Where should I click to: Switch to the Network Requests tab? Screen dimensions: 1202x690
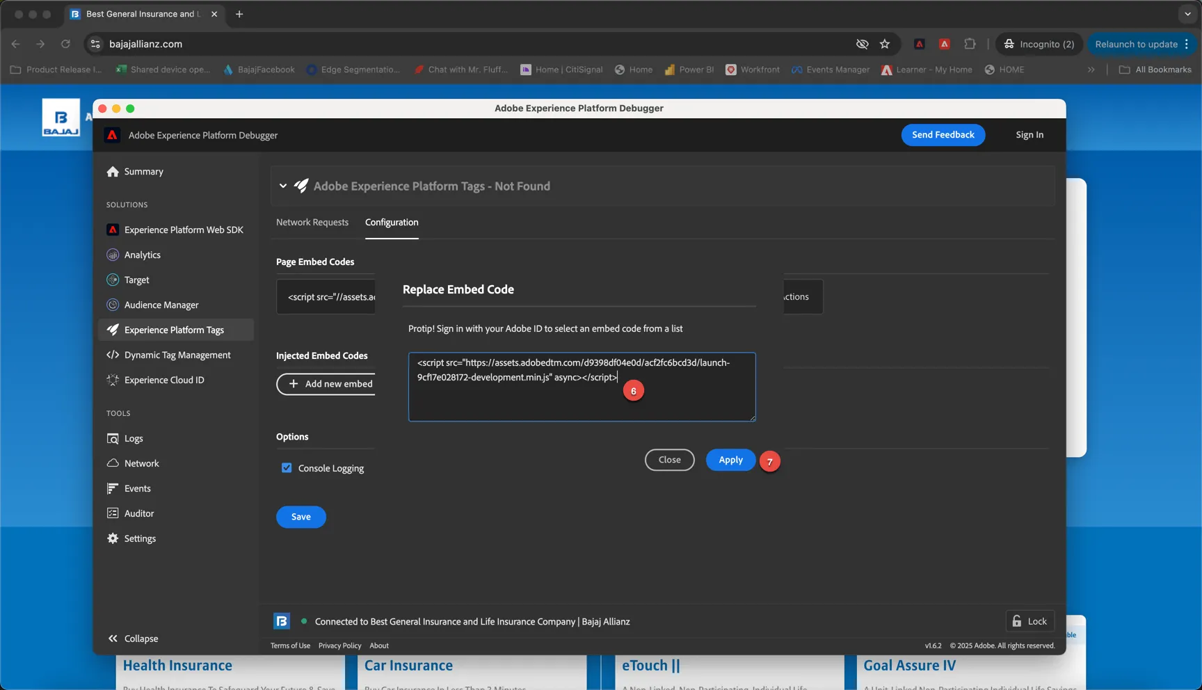point(312,223)
